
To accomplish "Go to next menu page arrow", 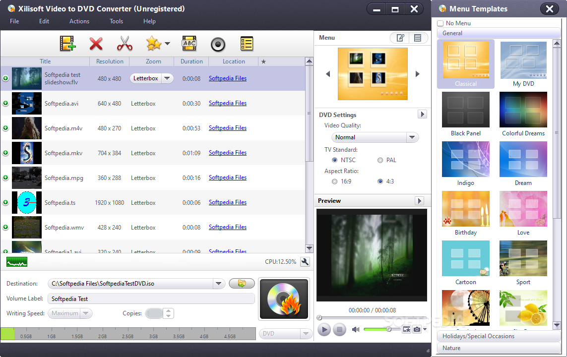I will (x=417, y=74).
